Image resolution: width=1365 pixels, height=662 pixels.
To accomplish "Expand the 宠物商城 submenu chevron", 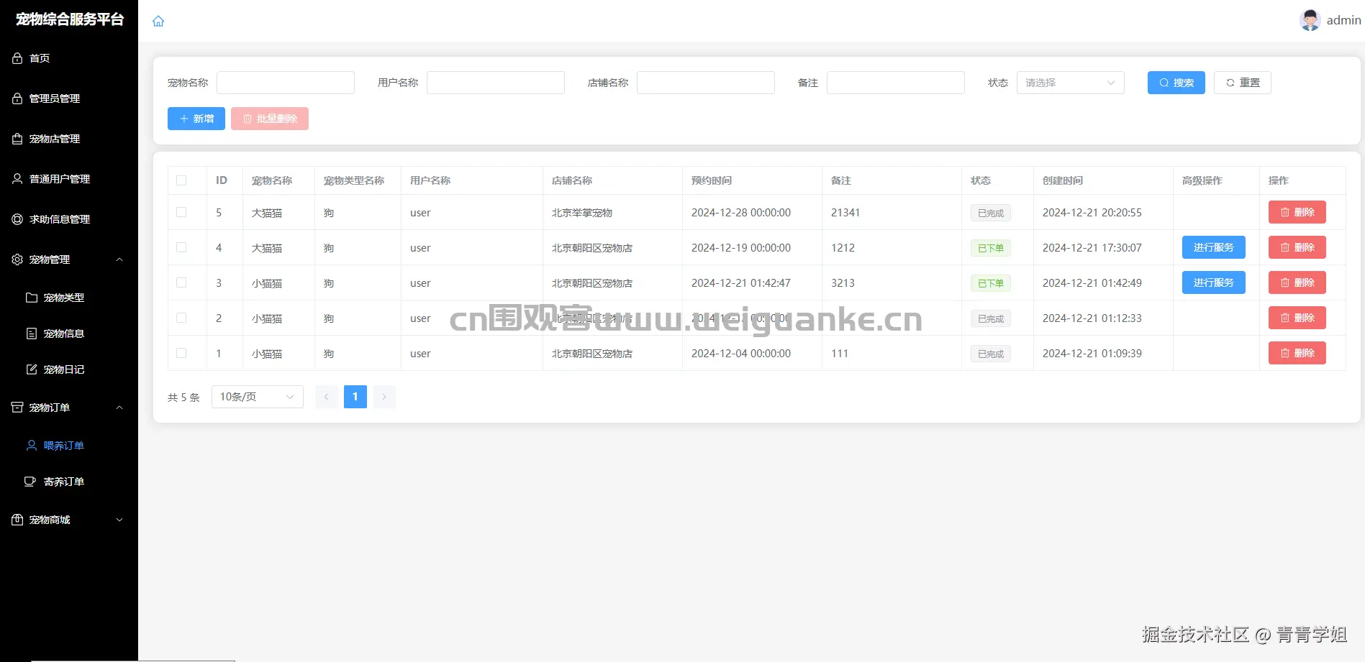I will pyautogui.click(x=119, y=520).
